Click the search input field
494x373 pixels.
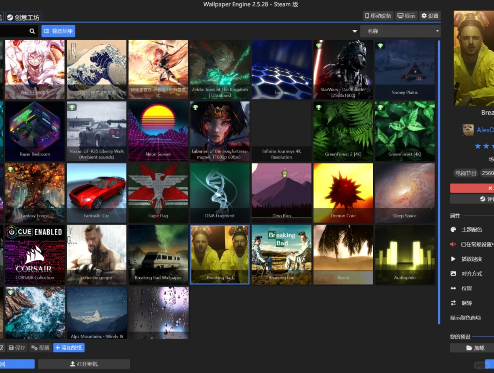(x=14, y=31)
